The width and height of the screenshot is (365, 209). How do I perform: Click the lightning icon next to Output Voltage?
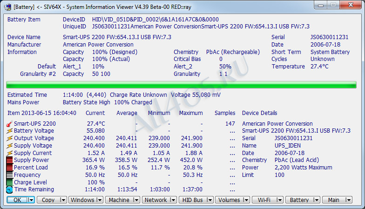pos(9,139)
